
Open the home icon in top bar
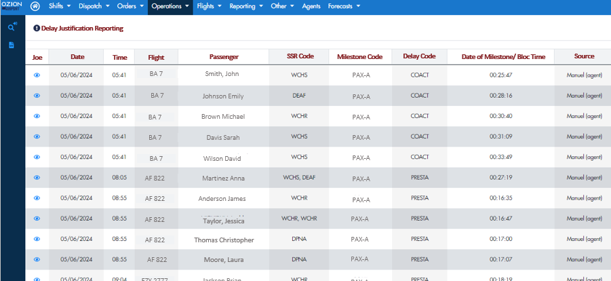pyautogui.click(x=35, y=6)
